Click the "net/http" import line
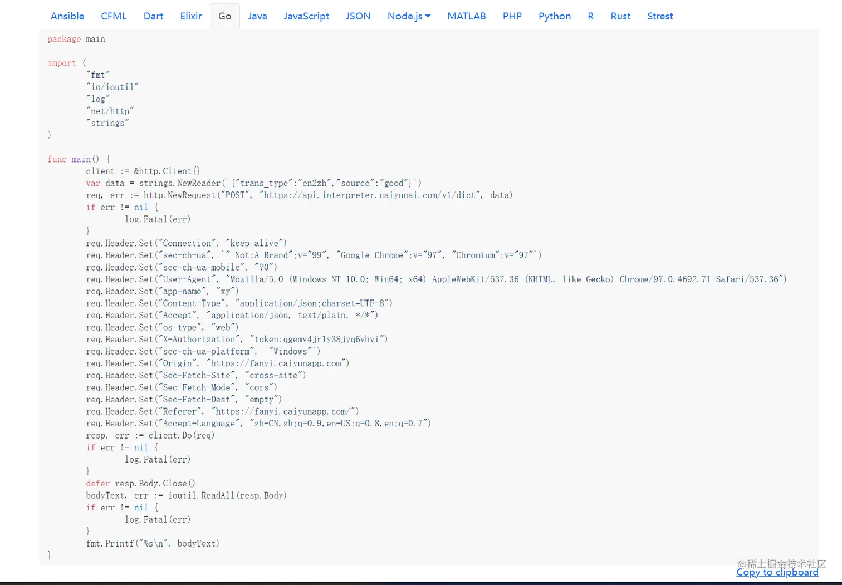 click(x=110, y=111)
